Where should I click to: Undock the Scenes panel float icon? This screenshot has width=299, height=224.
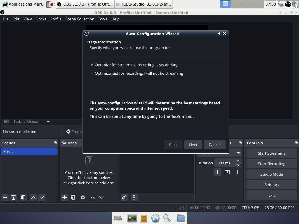[55, 142]
